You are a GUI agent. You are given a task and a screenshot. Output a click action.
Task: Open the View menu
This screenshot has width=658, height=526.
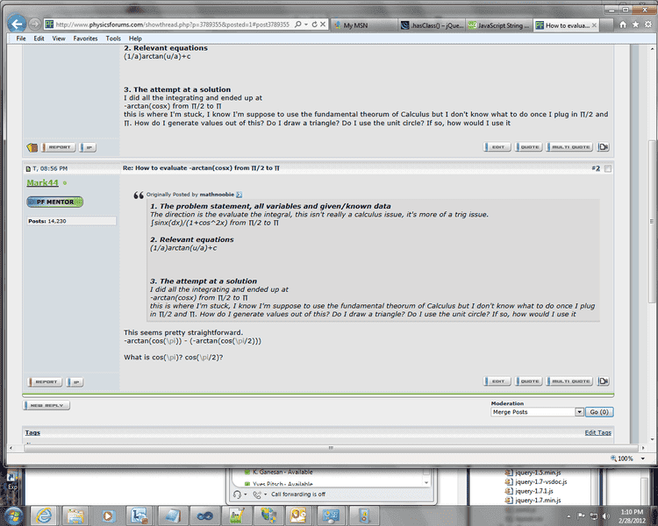59,39
